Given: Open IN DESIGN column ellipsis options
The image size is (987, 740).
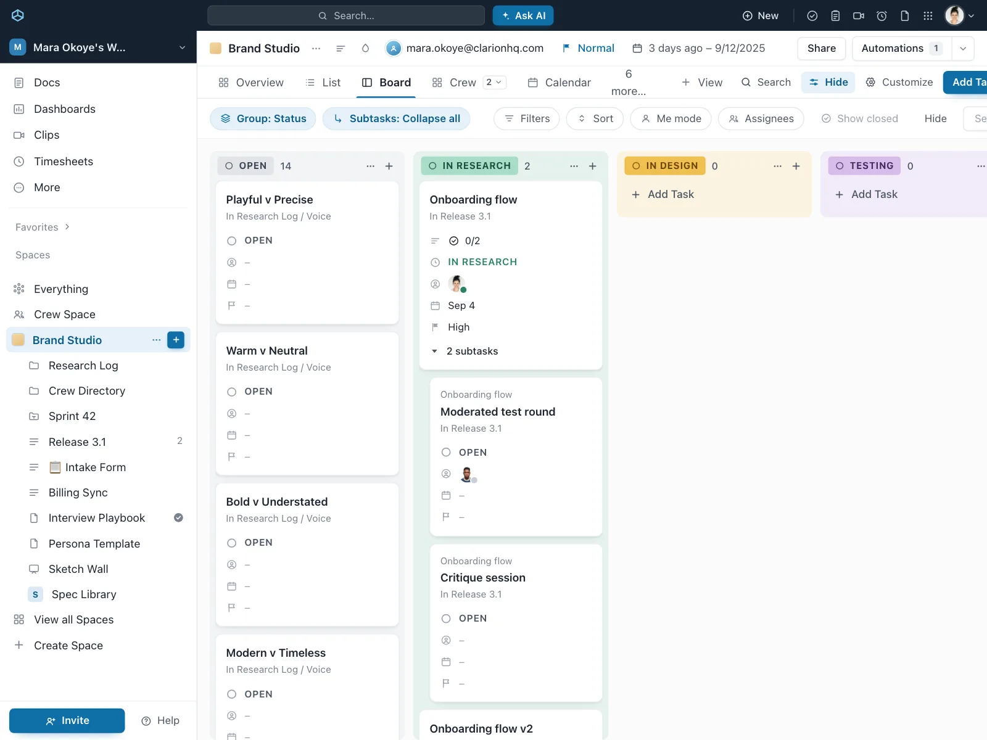Looking at the screenshot, I should [777, 166].
